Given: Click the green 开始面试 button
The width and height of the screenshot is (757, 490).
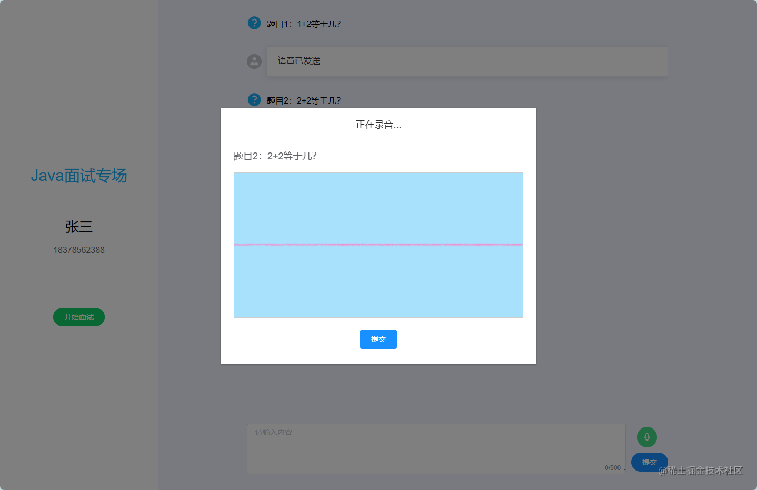Looking at the screenshot, I should pyautogui.click(x=79, y=317).
